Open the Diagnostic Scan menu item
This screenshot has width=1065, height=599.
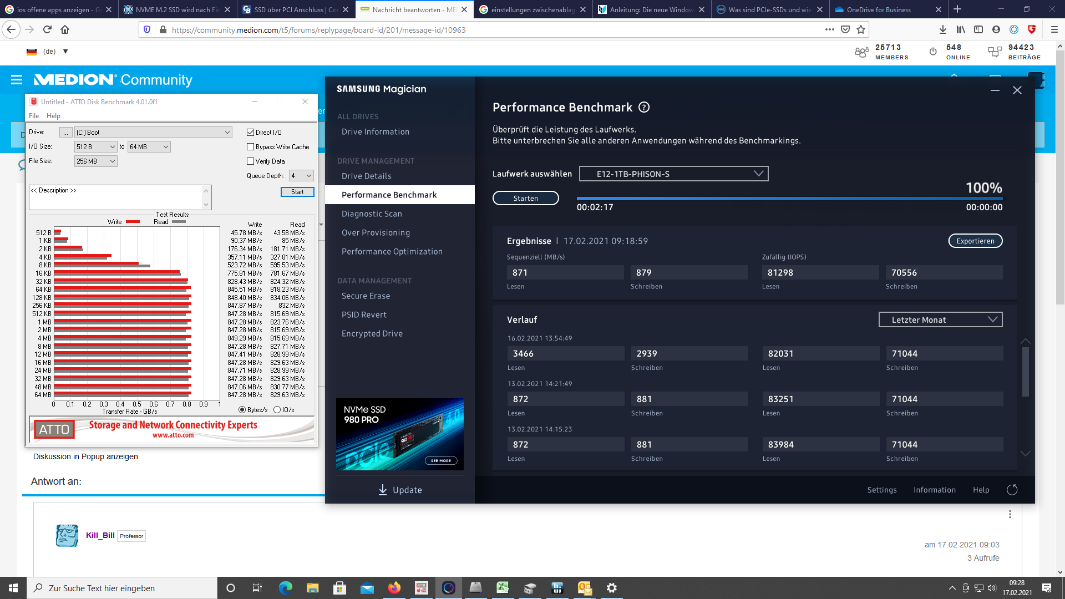(372, 214)
